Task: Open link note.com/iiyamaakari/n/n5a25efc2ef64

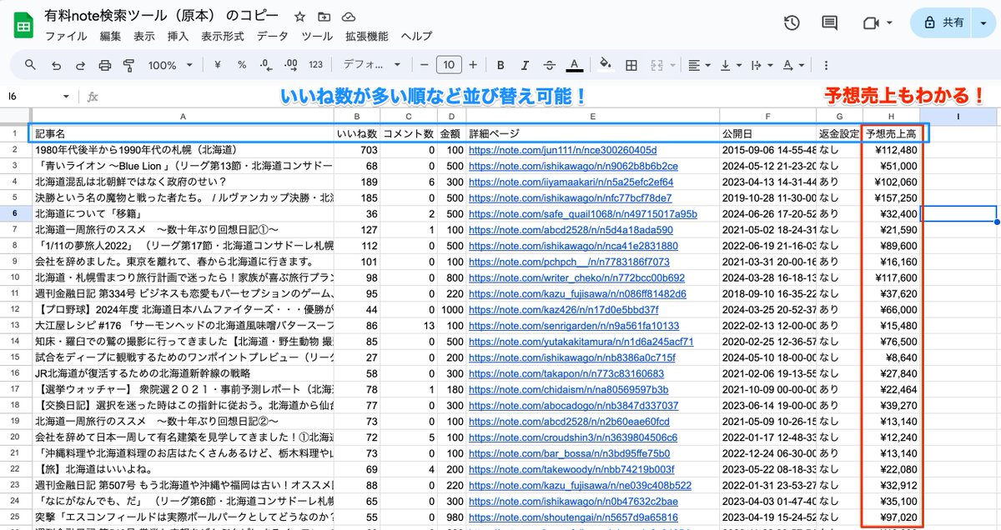Action: click(x=571, y=182)
